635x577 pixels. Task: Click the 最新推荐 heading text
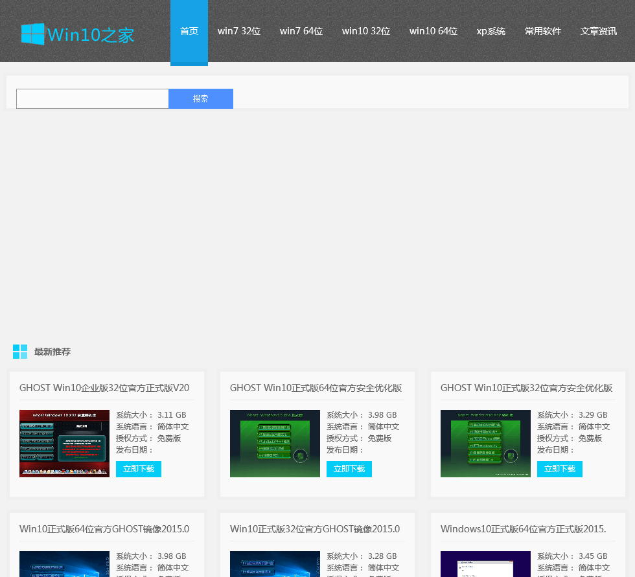pyautogui.click(x=52, y=352)
